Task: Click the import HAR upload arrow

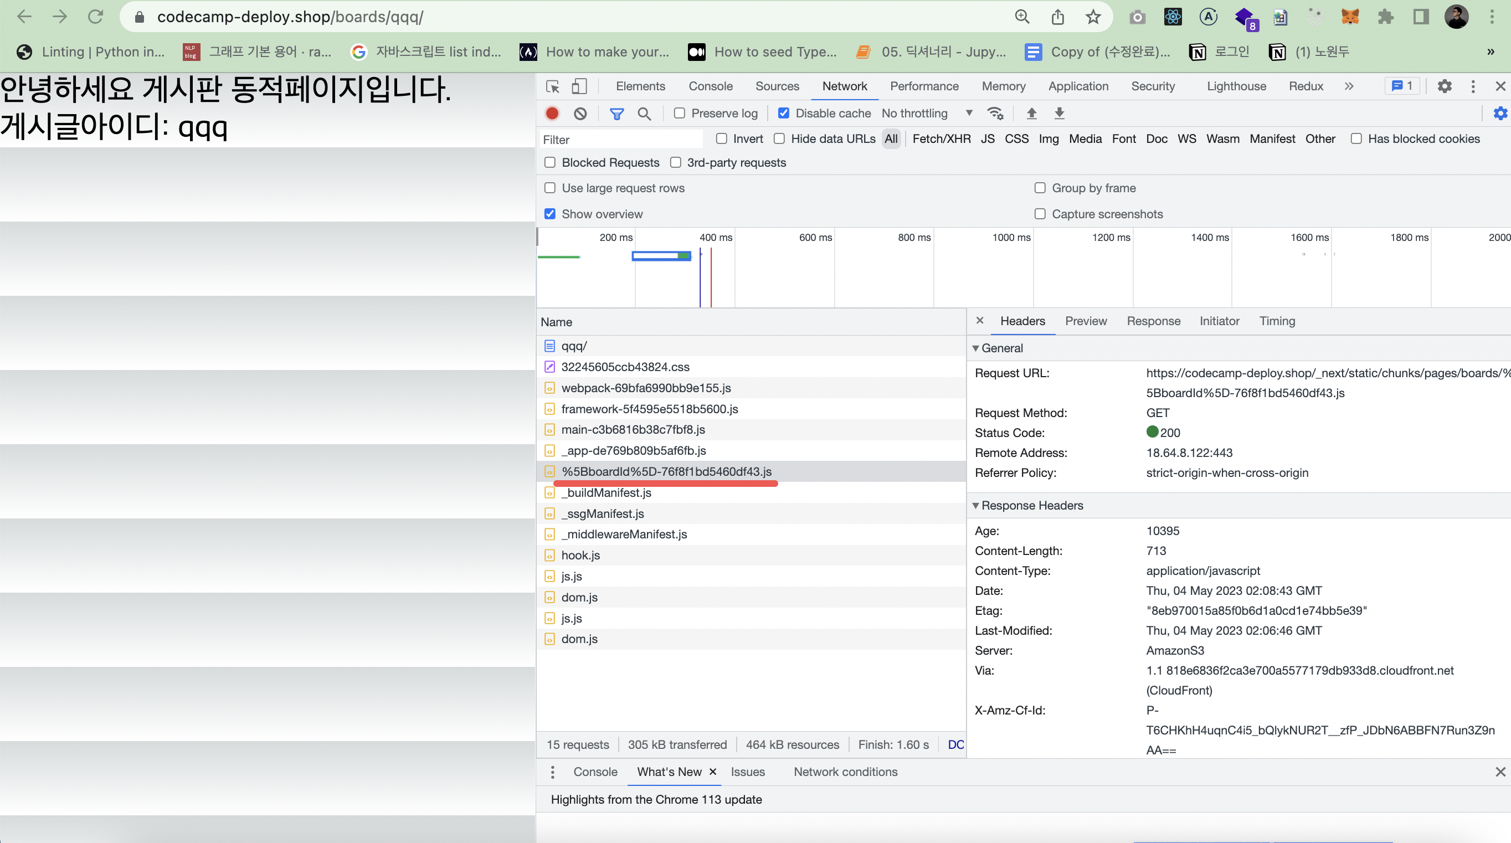Action: (1031, 113)
